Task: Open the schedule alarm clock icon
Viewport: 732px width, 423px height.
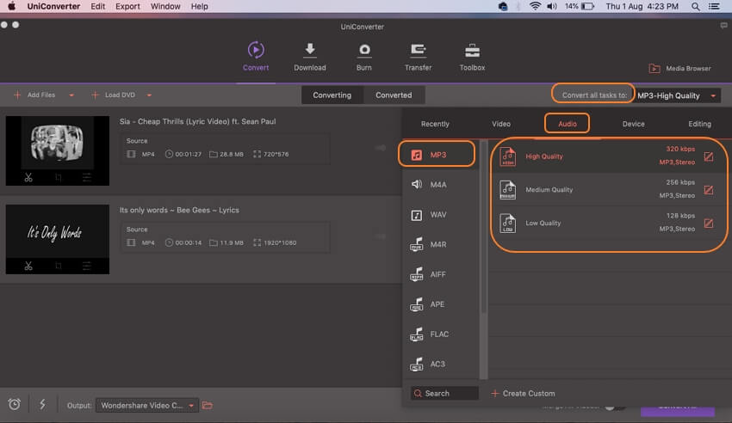Action: pos(15,404)
